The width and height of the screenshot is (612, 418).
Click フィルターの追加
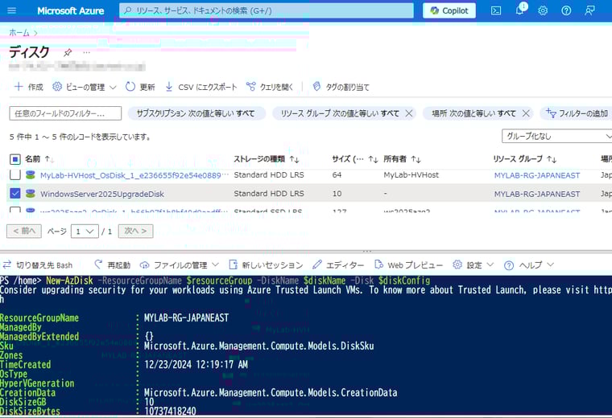click(577, 113)
